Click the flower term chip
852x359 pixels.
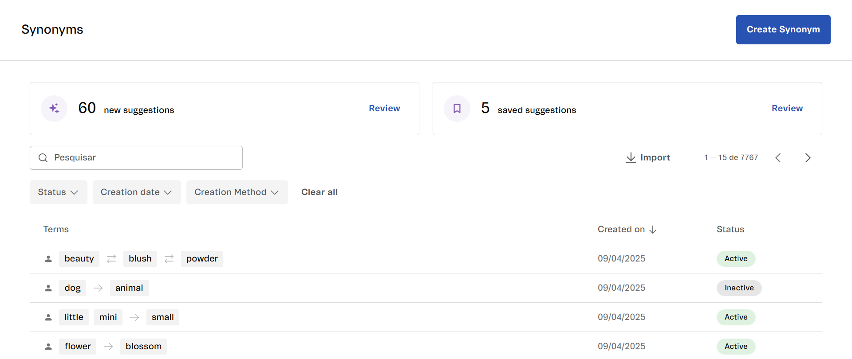(x=78, y=347)
